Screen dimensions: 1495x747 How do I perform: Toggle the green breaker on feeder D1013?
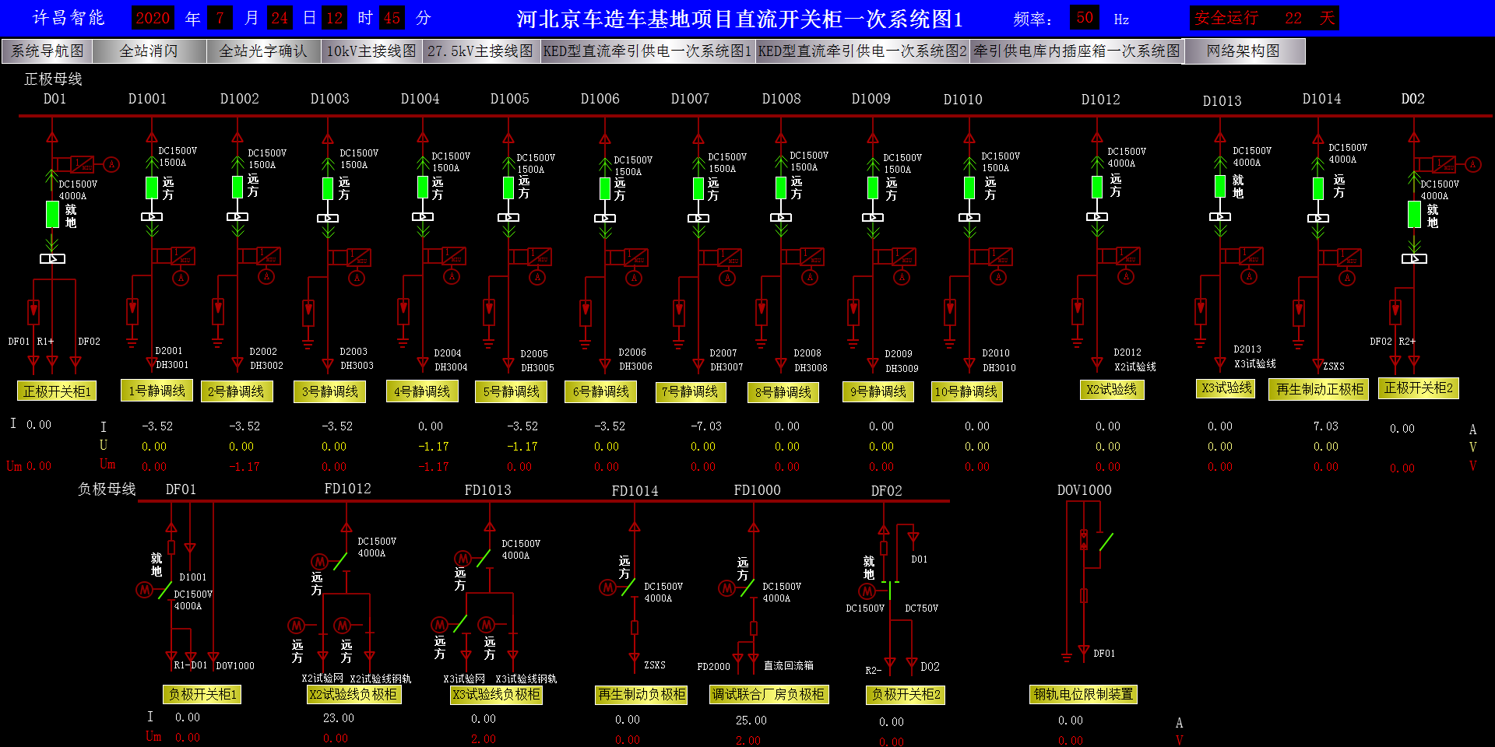point(1220,186)
